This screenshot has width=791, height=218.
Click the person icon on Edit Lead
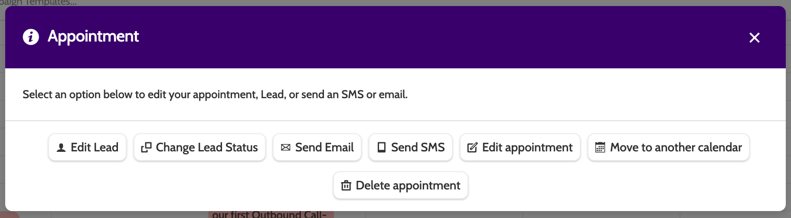pyautogui.click(x=61, y=148)
